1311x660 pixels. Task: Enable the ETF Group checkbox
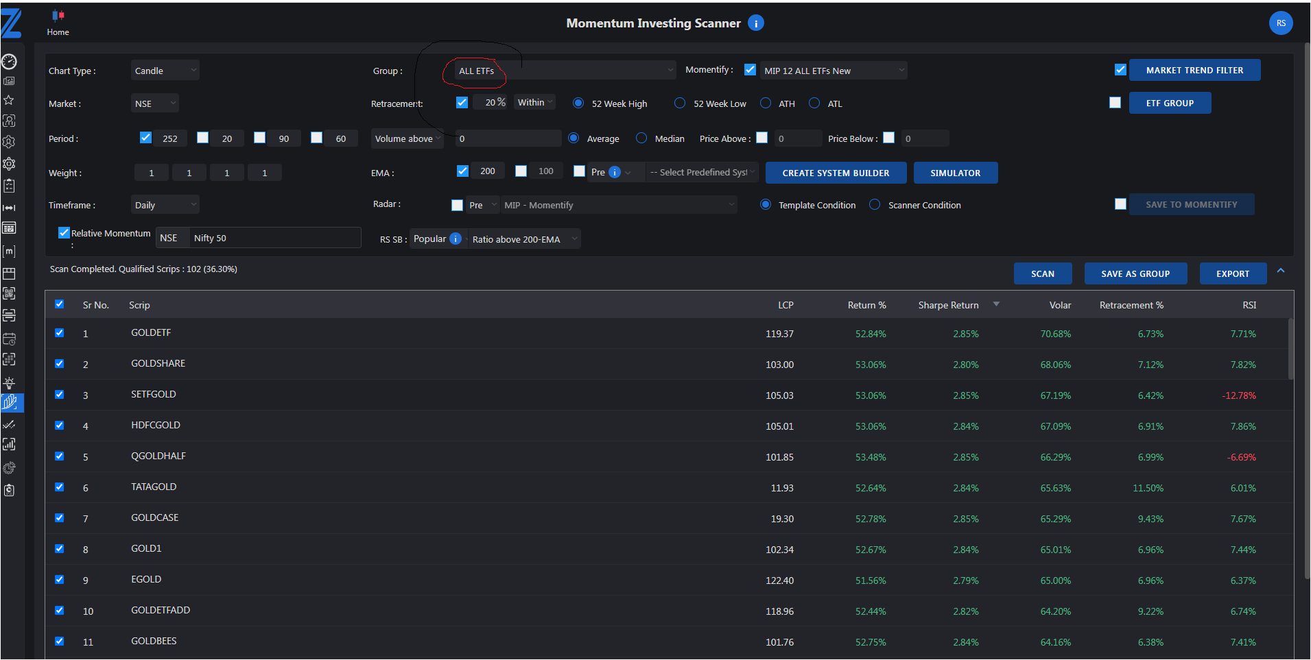point(1115,103)
